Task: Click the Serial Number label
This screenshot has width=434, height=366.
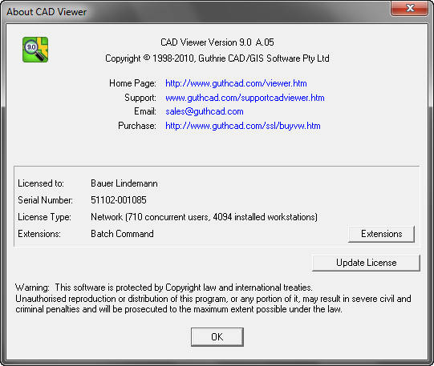Action: click(45, 200)
